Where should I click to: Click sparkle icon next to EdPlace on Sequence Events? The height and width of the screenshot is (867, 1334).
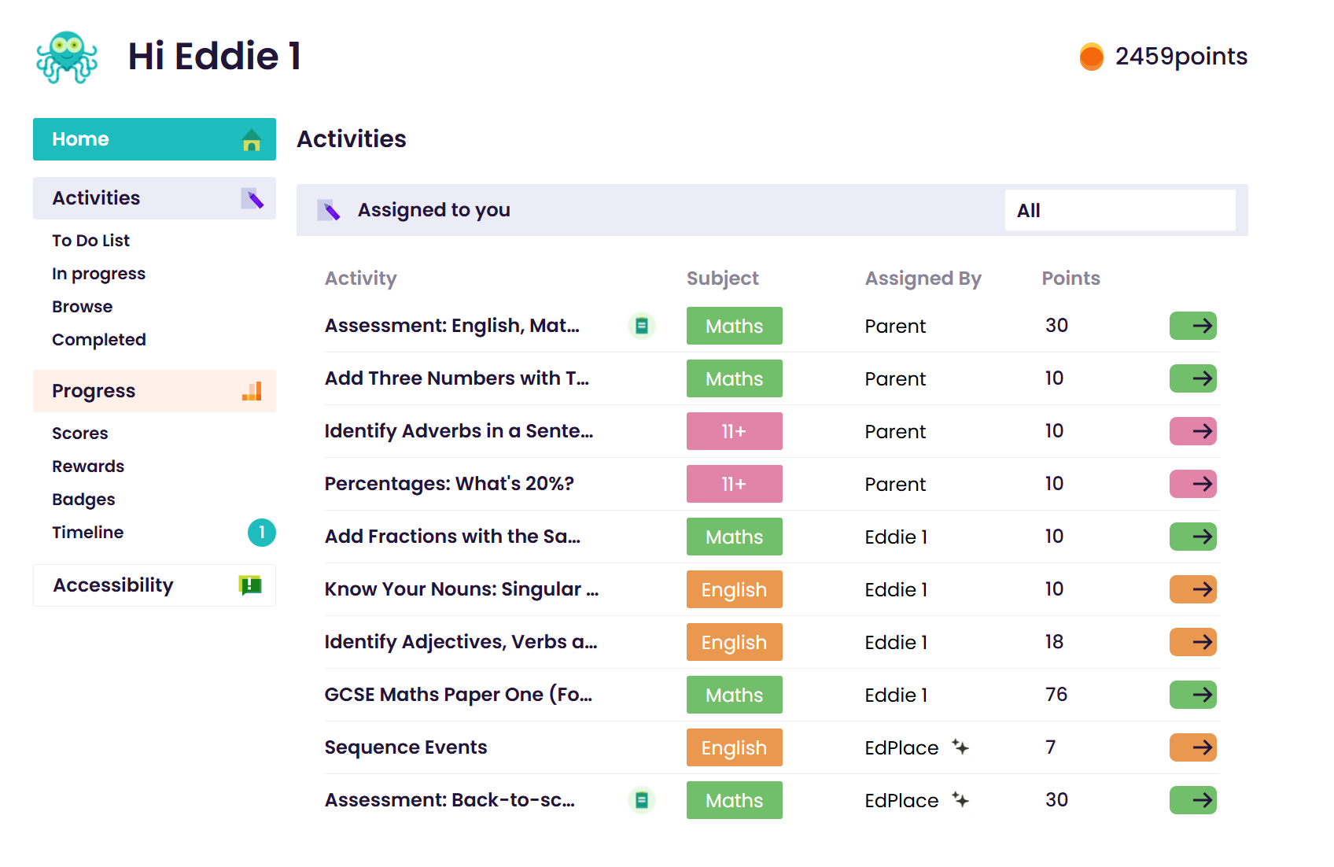point(960,747)
